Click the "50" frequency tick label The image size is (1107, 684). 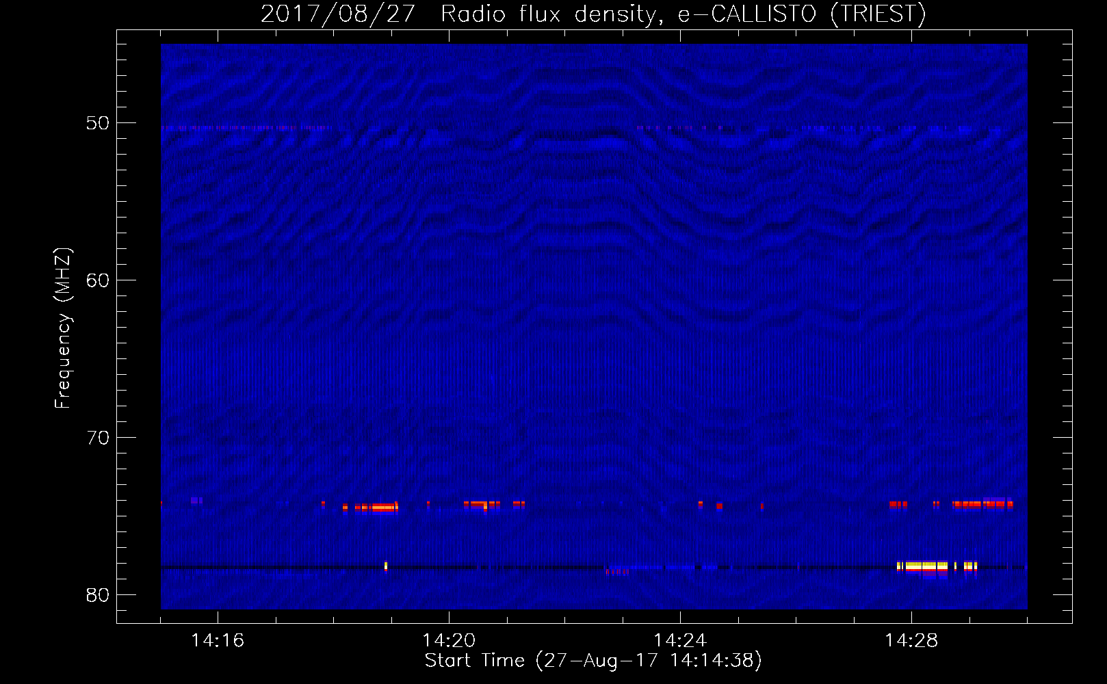[x=98, y=123]
